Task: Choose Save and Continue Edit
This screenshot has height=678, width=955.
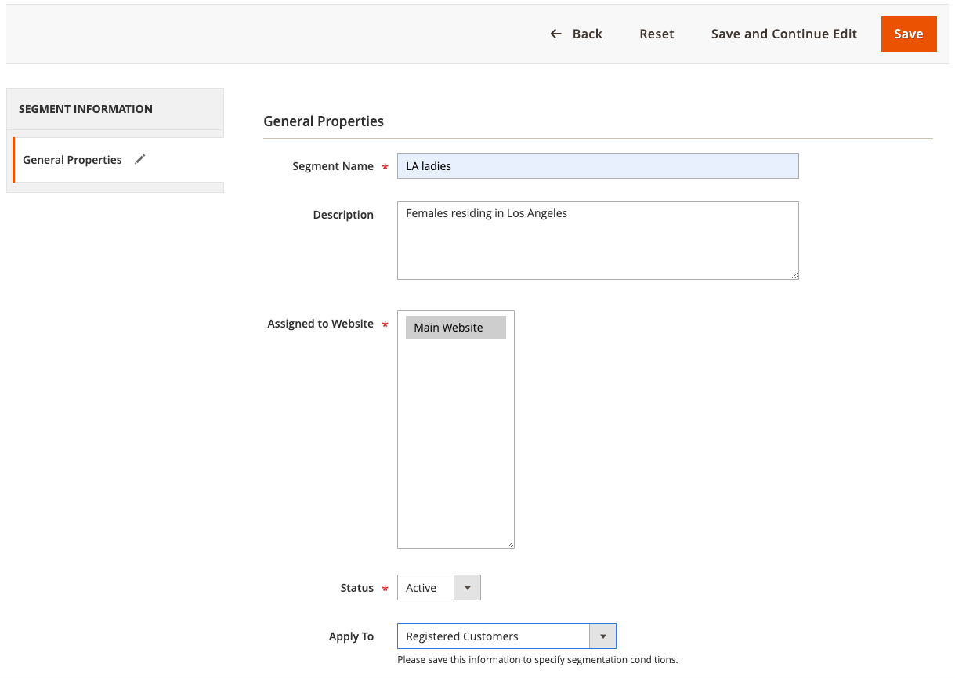Action: click(783, 34)
